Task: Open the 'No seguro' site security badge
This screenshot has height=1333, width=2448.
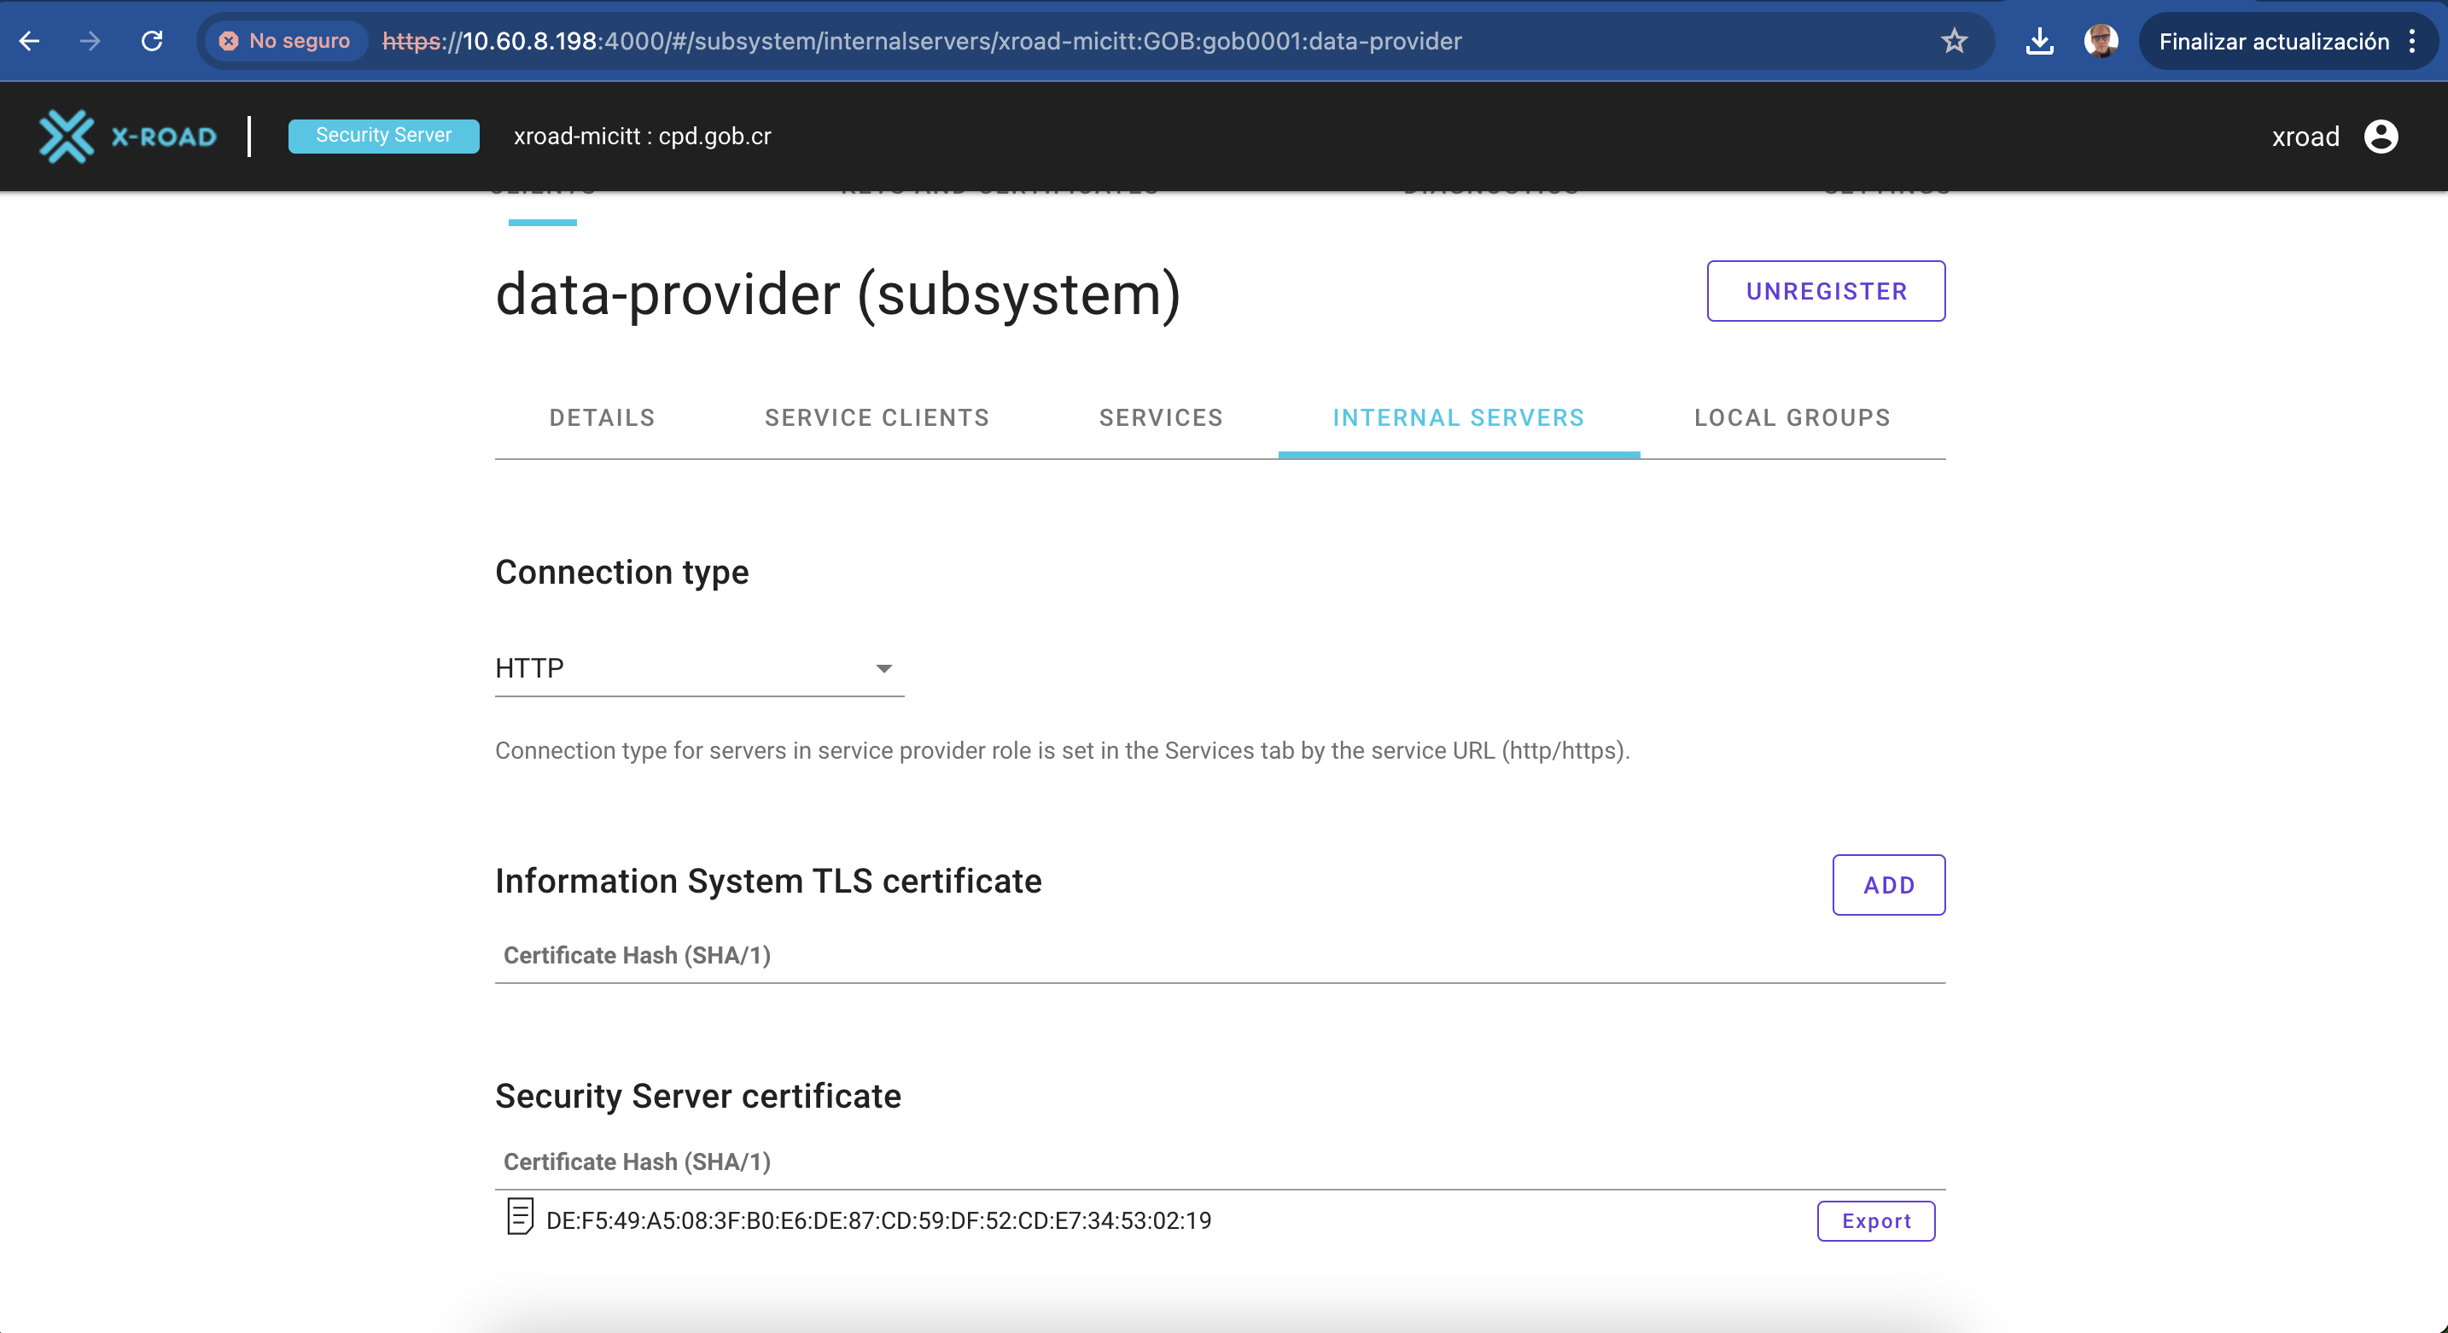Action: pyautogui.click(x=286, y=41)
